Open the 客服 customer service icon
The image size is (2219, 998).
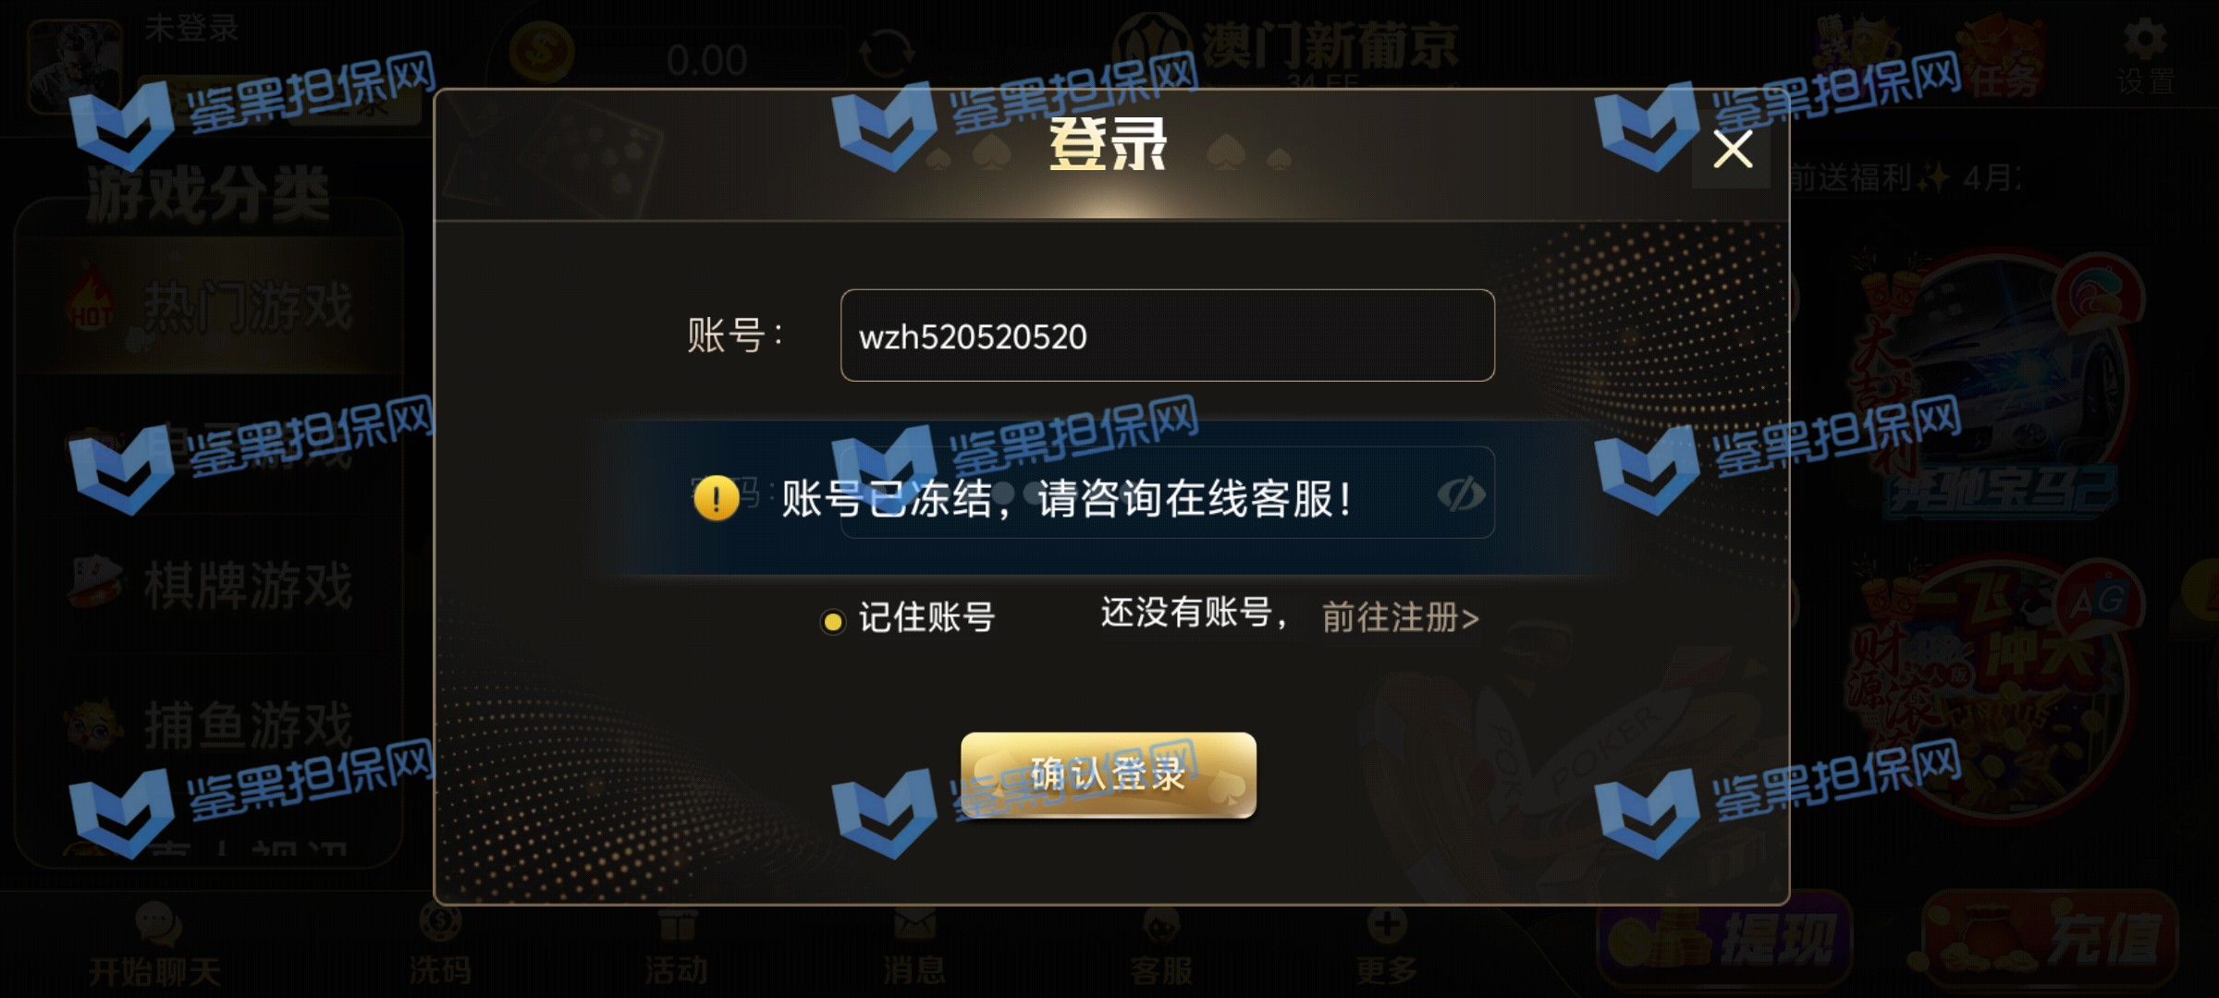1161,944
